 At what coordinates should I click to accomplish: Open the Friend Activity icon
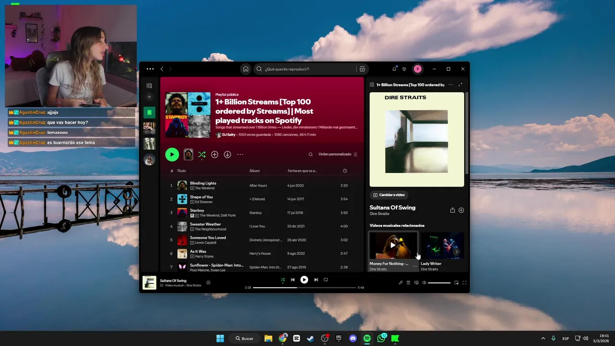pos(404,69)
